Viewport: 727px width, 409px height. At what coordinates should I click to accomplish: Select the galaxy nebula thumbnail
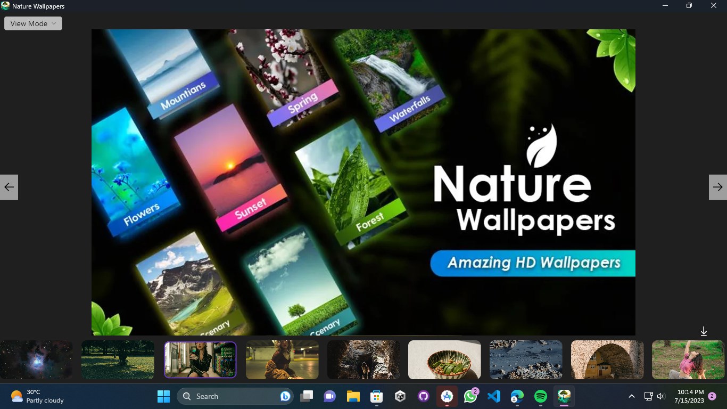[36, 360]
